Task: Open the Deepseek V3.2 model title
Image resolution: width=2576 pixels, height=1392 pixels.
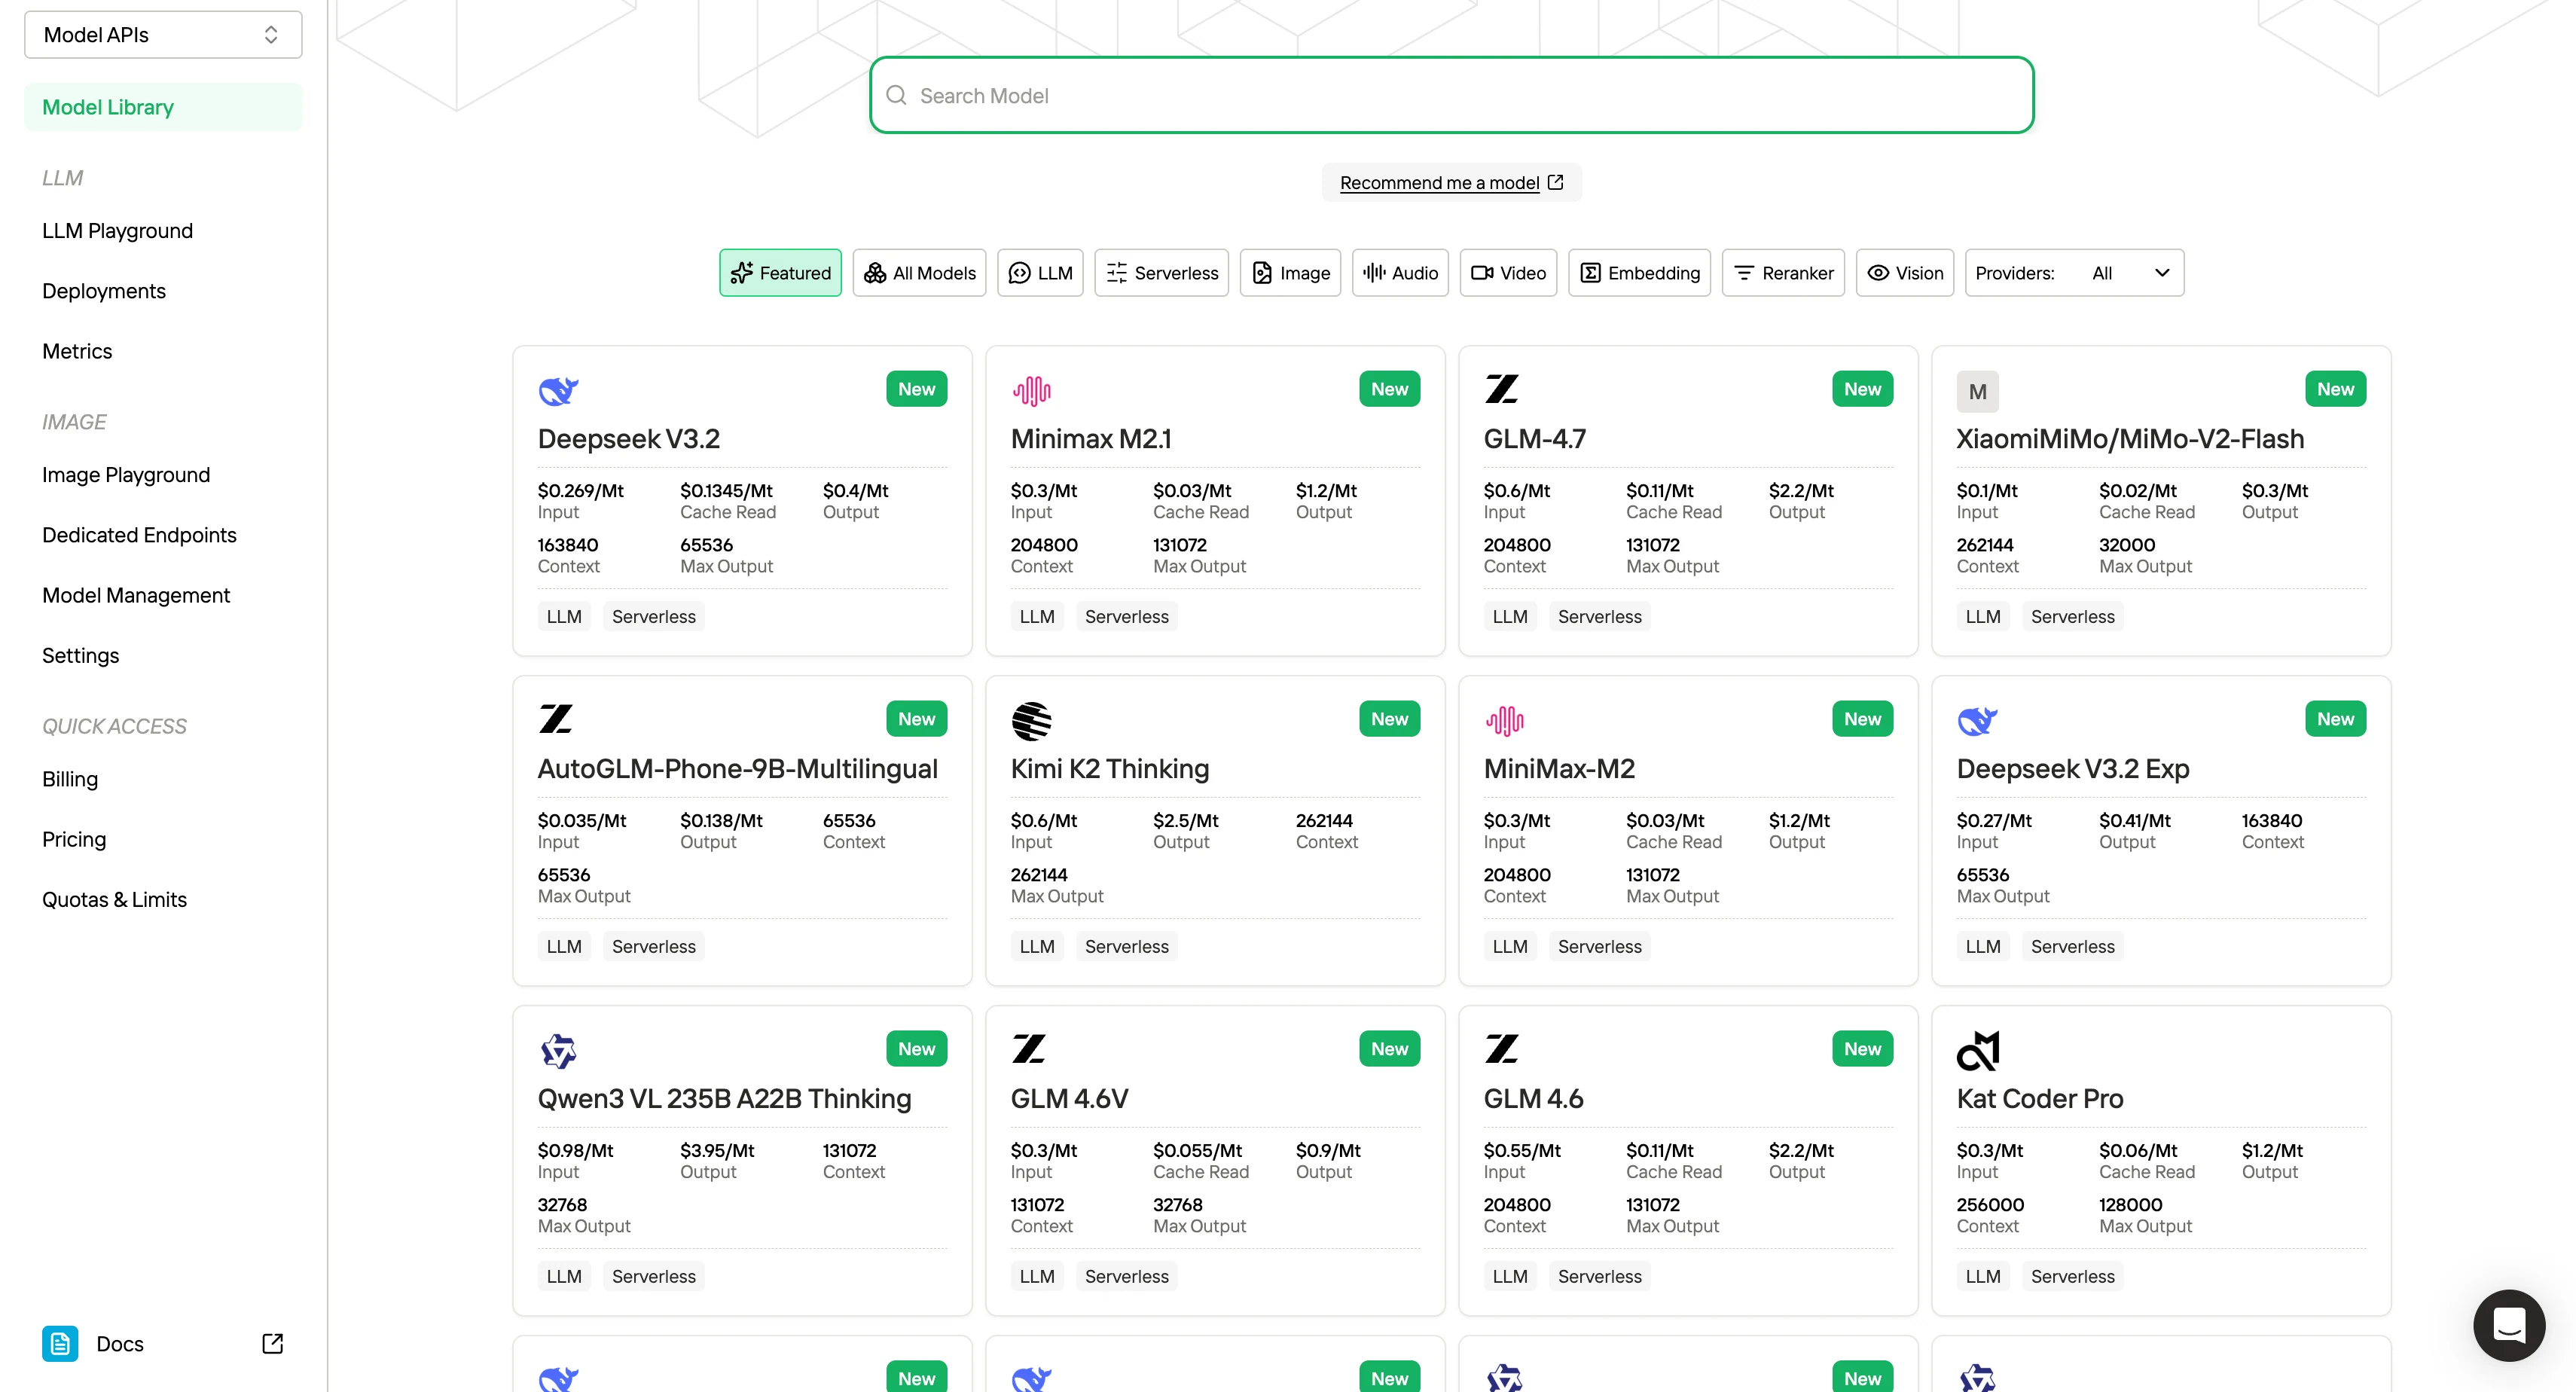Action: point(628,438)
